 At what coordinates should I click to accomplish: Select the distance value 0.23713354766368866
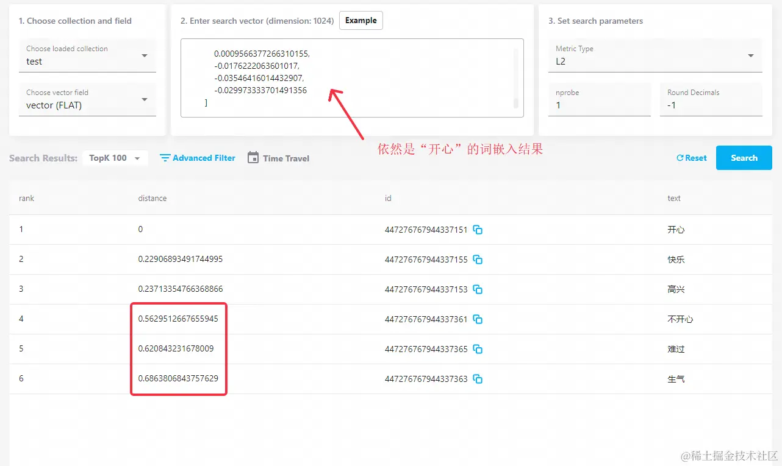pyautogui.click(x=181, y=289)
